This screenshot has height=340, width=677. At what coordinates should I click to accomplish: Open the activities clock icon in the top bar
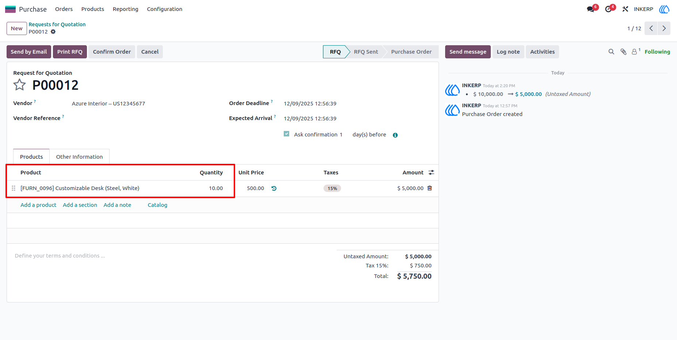609,8
